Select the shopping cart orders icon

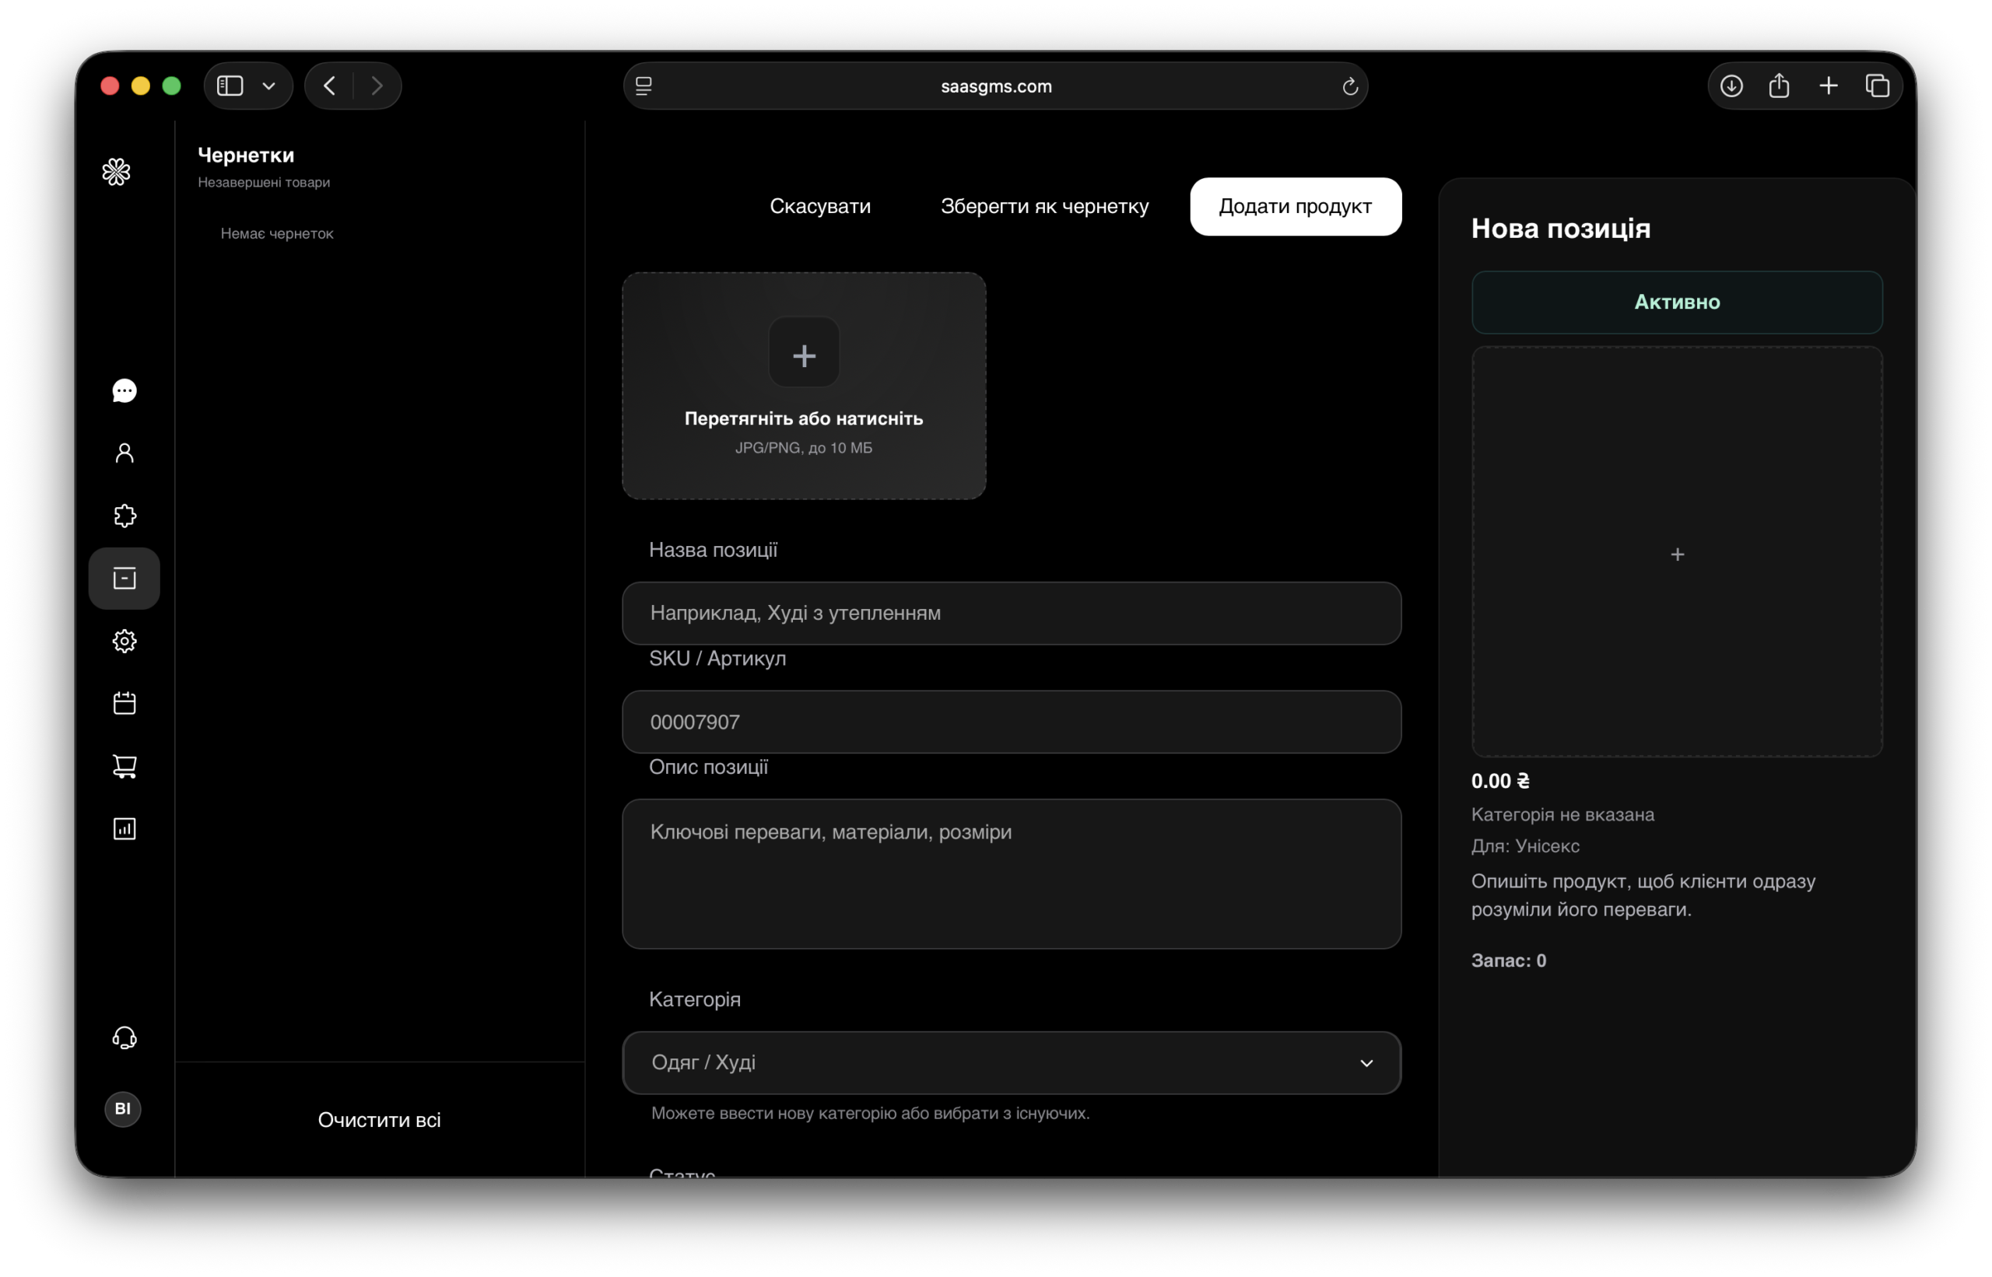(124, 766)
